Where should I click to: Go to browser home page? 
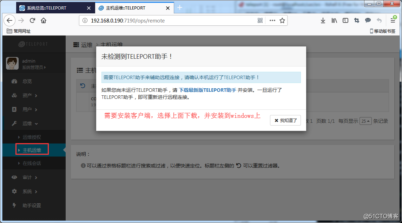(x=43, y=20)
